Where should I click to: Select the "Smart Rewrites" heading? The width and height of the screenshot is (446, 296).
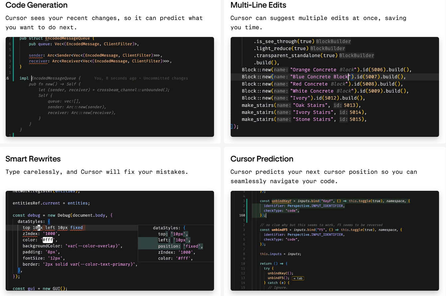tap(33, 159)
